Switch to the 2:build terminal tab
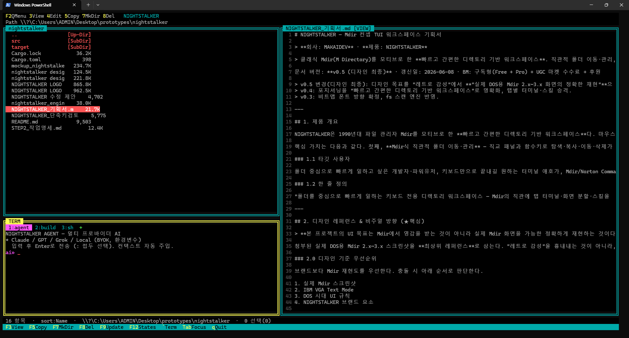Image resolution: width=629 pixels, height=338 pixels. click(45, 228)
